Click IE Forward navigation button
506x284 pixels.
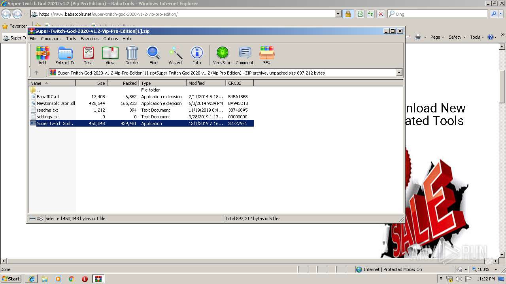click(x=17, y=14)
